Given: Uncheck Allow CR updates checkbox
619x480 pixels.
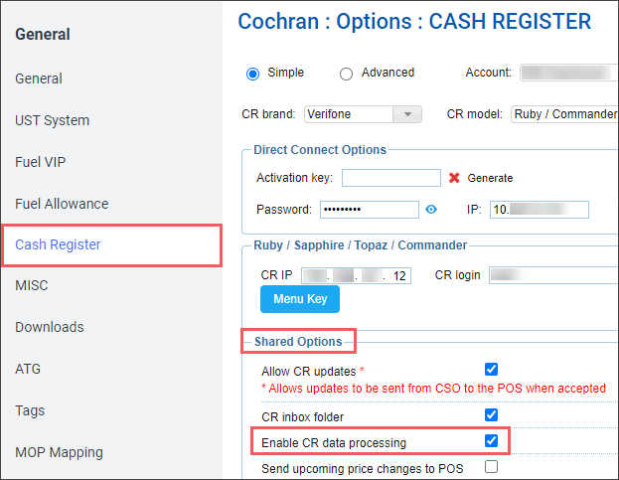Looking at the screenshot, I should (491, 370).
